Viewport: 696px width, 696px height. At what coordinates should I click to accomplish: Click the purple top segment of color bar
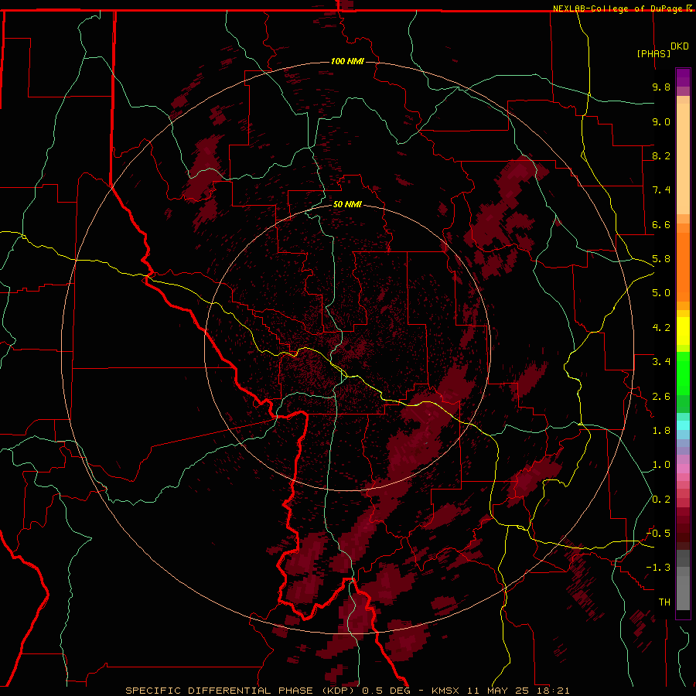[x=683, y=77]
